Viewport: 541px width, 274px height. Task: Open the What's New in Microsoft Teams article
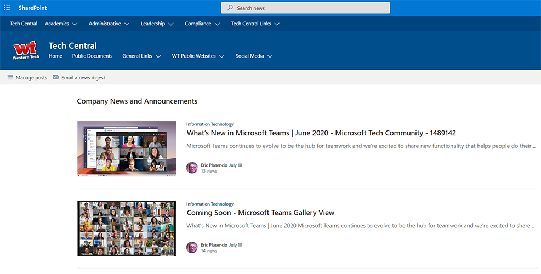coord(321,133)
